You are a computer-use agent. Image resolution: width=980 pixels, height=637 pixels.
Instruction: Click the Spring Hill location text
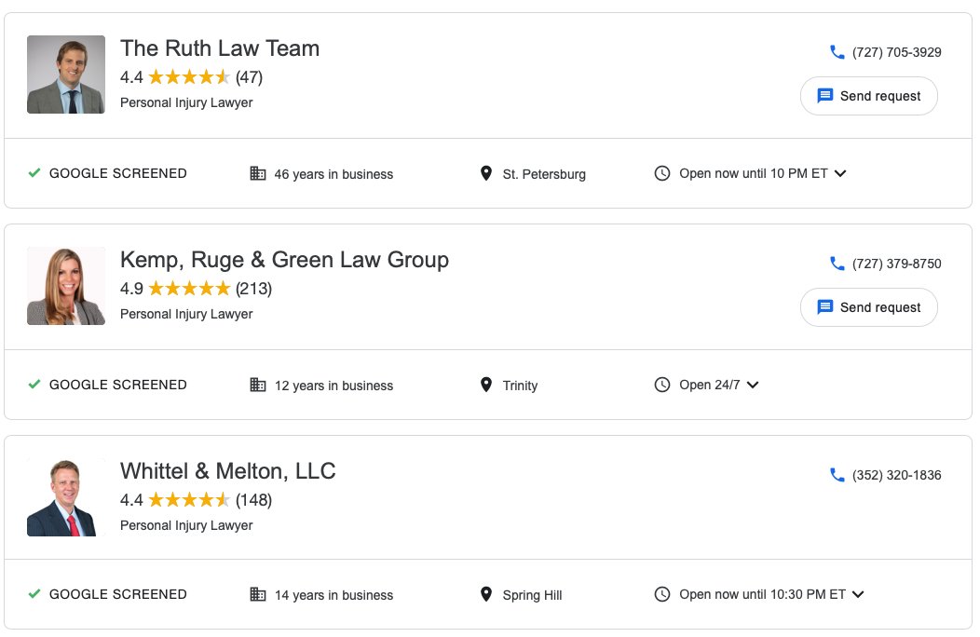(x=532, y=595)
